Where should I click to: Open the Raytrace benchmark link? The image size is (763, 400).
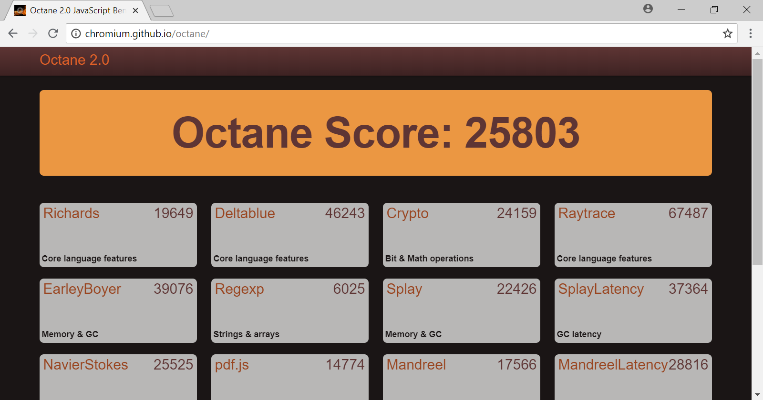tap(587, 214)
